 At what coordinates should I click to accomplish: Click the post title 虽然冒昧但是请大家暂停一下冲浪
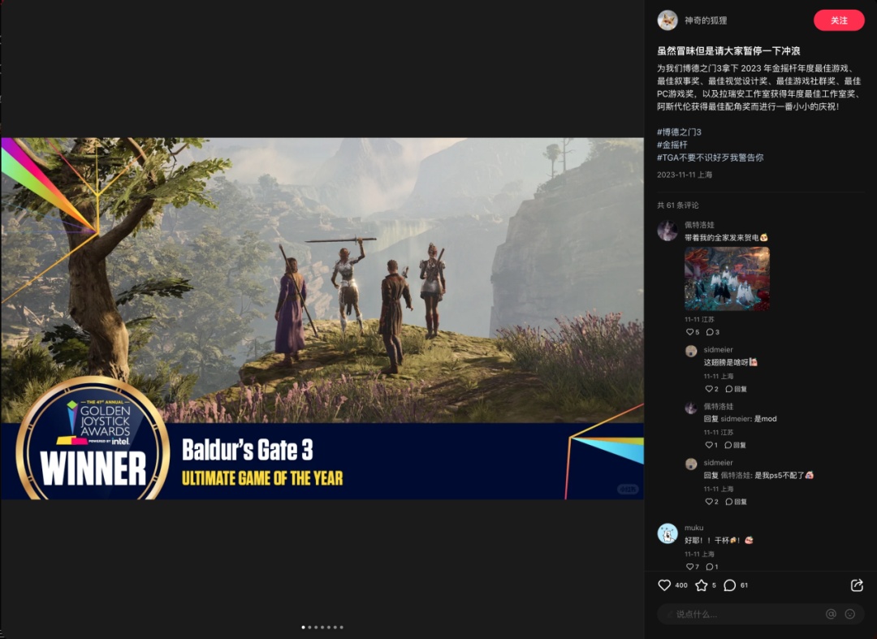pos(728,51)
